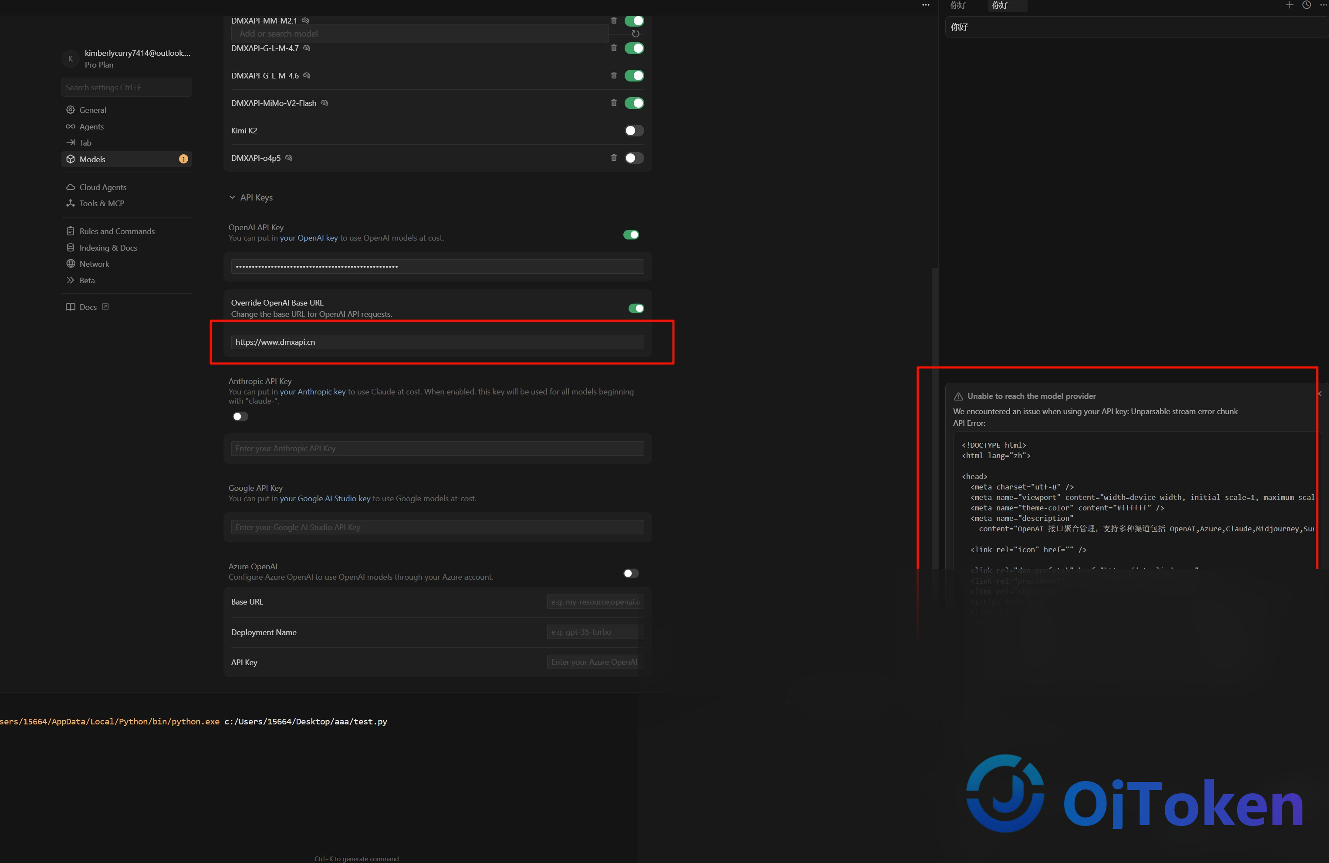This screenshot has height=863, width=1329.
Task: Open the Models settings page
Action: click(x=126, y=159)
